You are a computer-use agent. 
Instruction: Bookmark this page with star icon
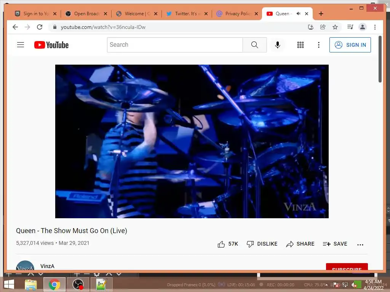(x=335, y=27)
